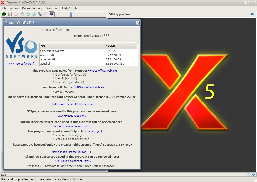Open the File menu

coord(4,8)
